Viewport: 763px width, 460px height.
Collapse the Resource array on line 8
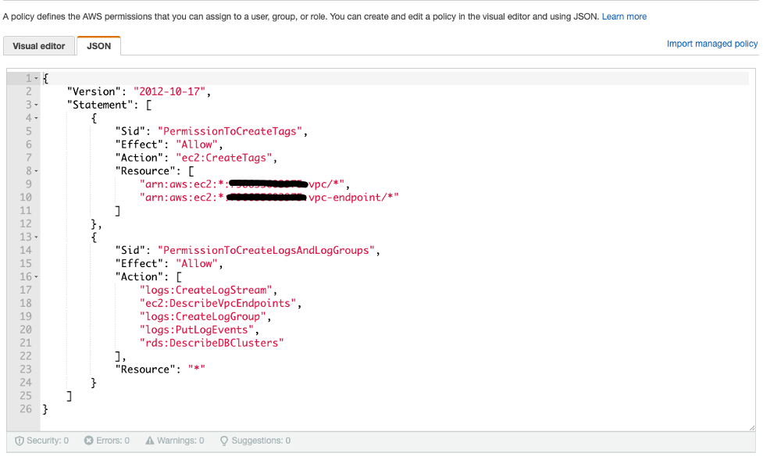34,170
